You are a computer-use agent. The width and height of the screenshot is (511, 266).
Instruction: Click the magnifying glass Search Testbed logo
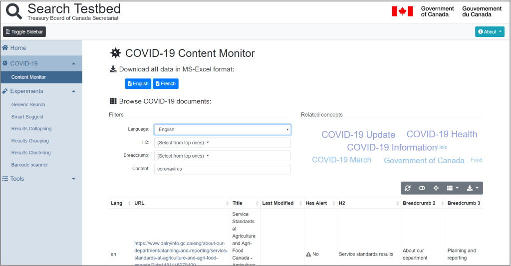click(13, 11)
